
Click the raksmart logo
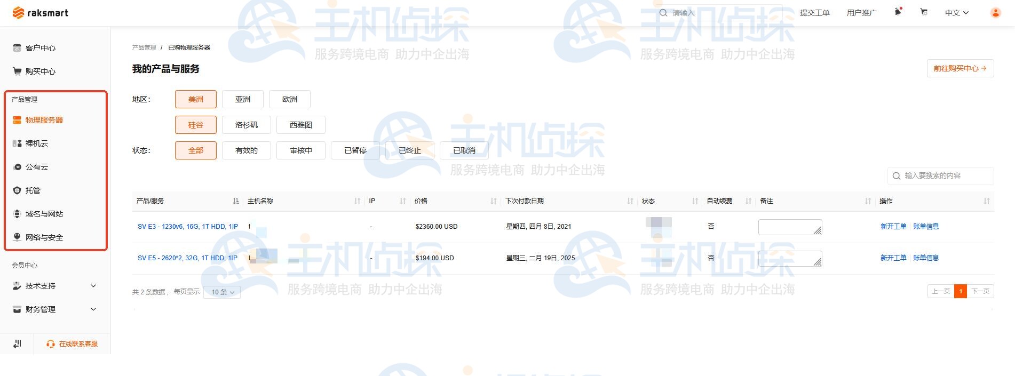point(41,13)
